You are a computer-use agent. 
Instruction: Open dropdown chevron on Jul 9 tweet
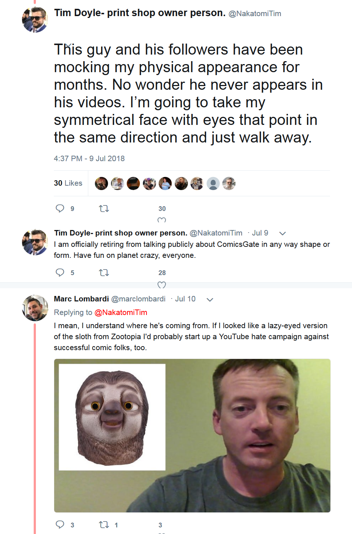coord(282,233)
